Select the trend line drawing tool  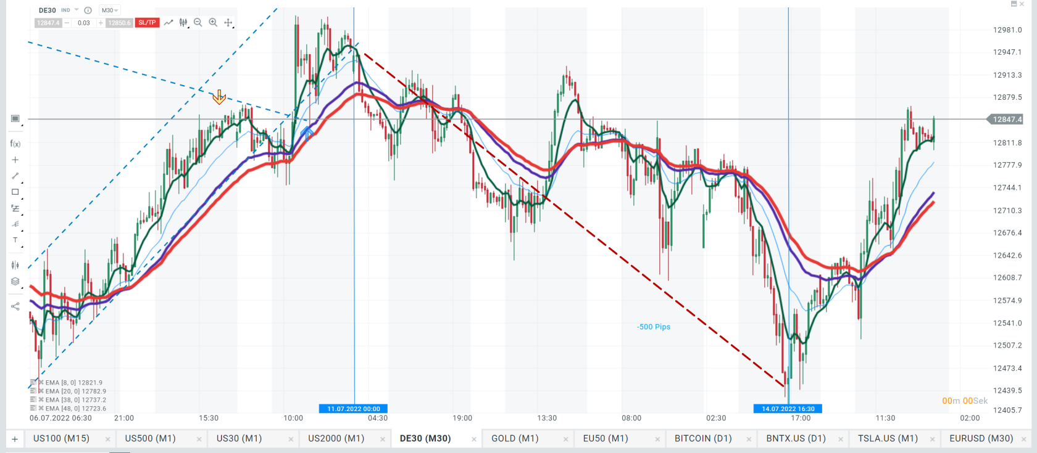click(15, 176)
